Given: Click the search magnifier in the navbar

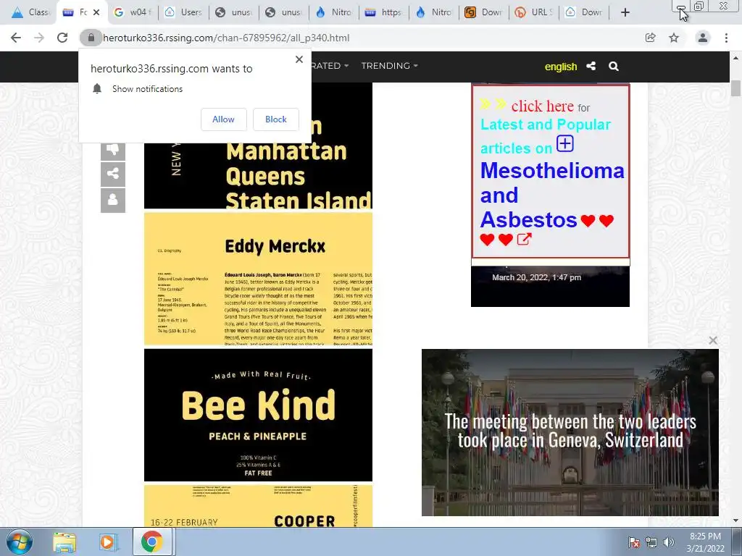Looking at the screenshot, I should point(614,66).
